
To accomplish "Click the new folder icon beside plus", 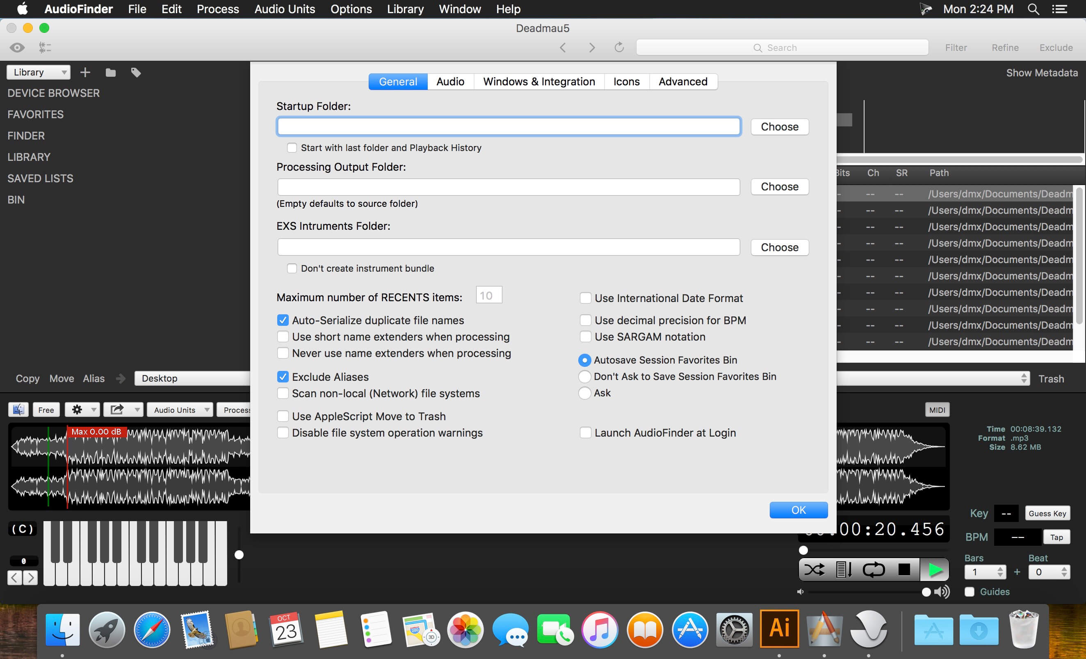I will (x=111, y=72).
